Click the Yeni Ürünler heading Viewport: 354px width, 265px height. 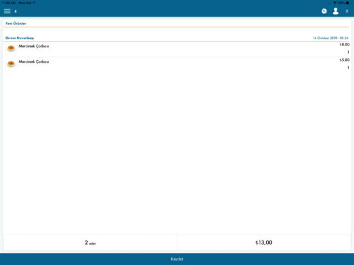pos(15,24)
